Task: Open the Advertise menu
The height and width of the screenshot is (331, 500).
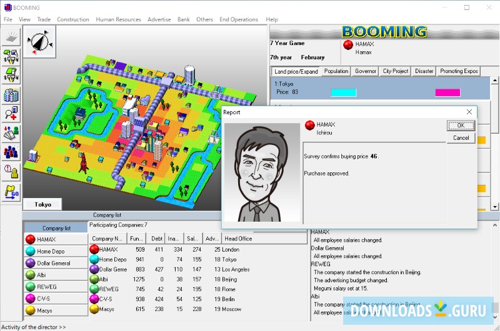Action: pyautogui.click(x=159, y=19)
